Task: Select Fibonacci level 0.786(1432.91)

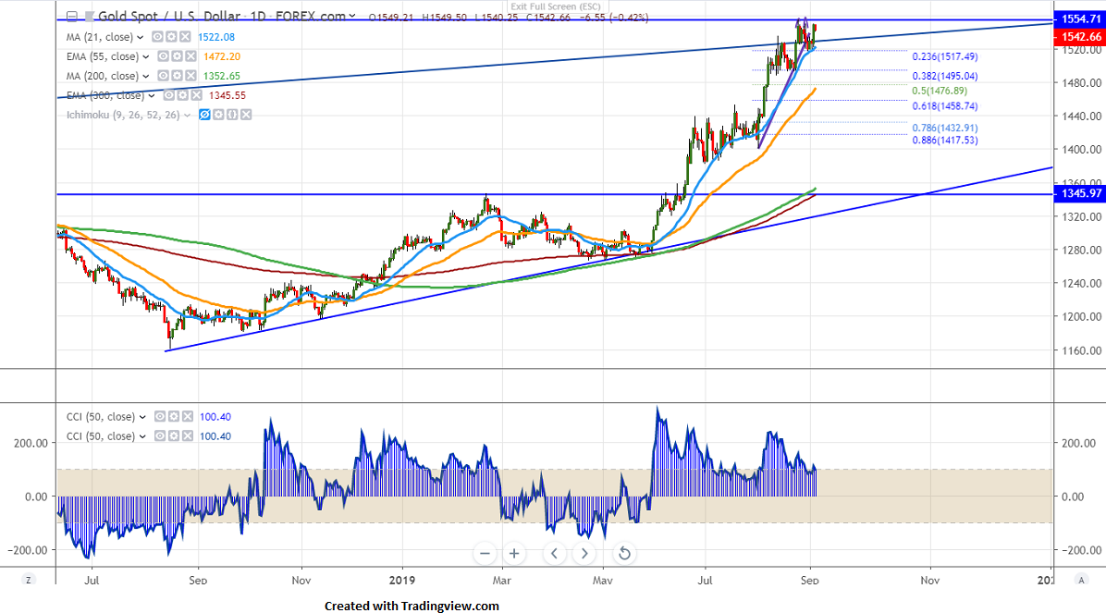Action: 944,129
